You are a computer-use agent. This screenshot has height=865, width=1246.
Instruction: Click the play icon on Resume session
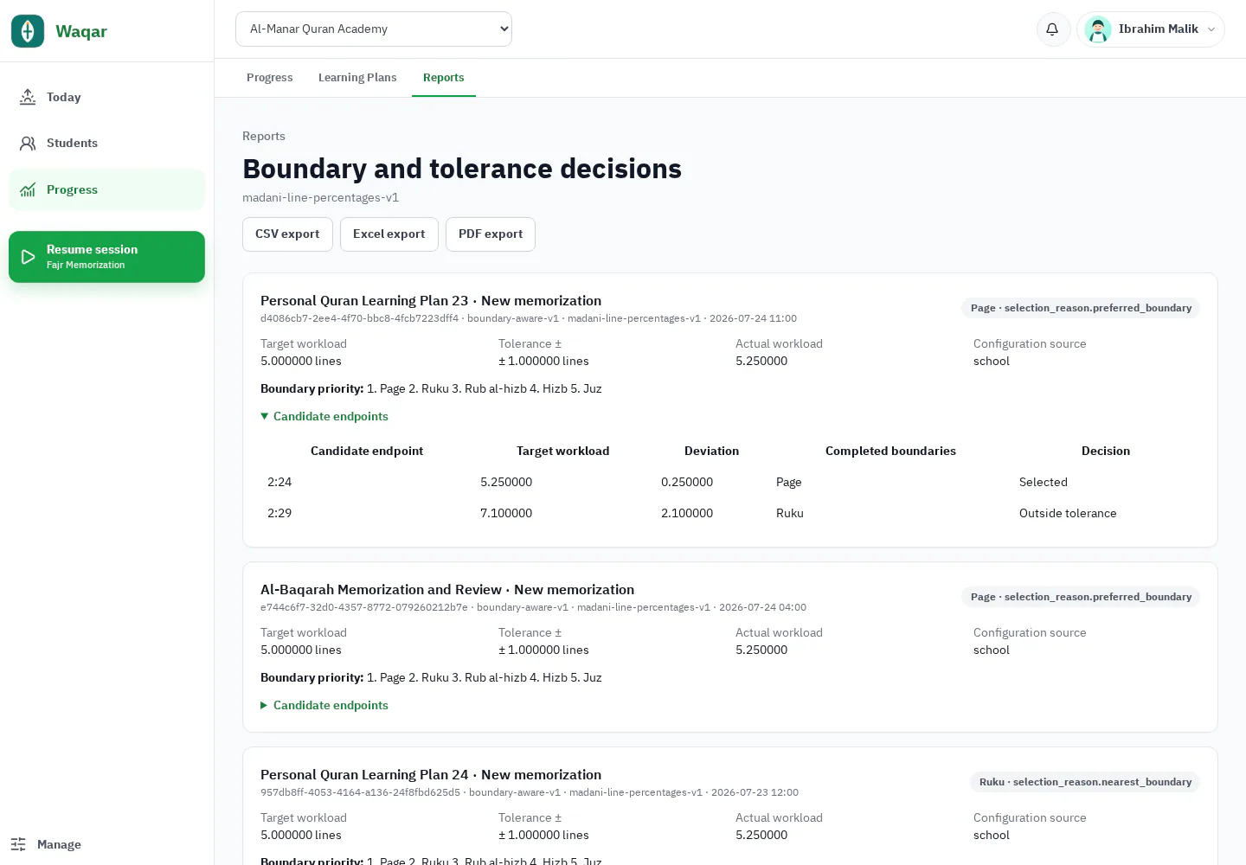tap(28, 257)
